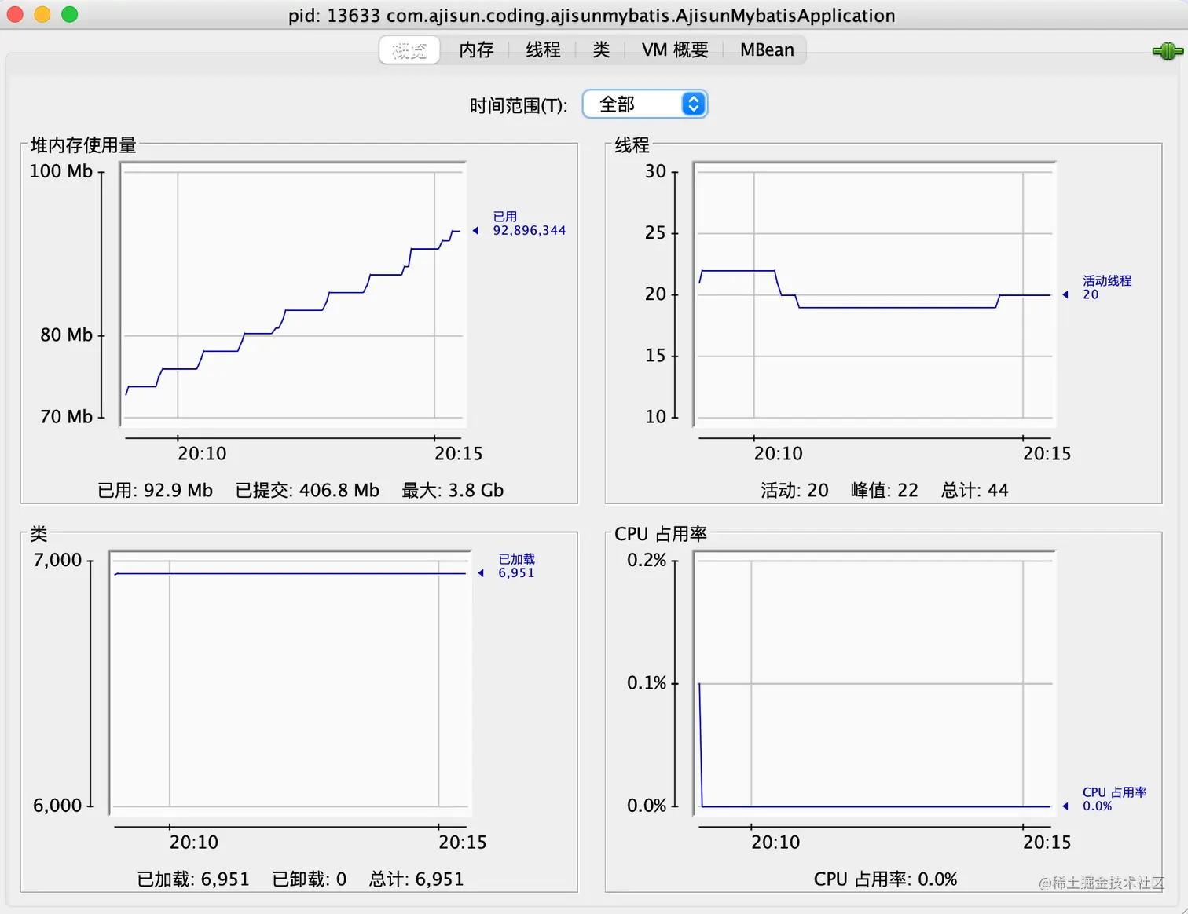Open the 线程 threads tab
This screenshot has height=914, width=1188.
click(543, 50)
